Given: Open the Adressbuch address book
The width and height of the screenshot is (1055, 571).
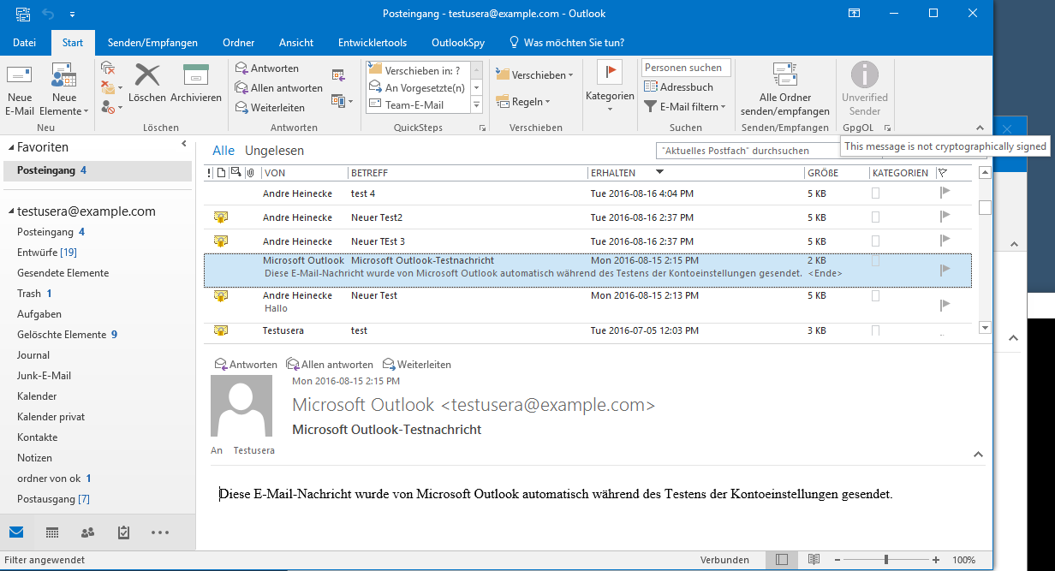Looking at the screenshot, I should click(x=678, y=87).
